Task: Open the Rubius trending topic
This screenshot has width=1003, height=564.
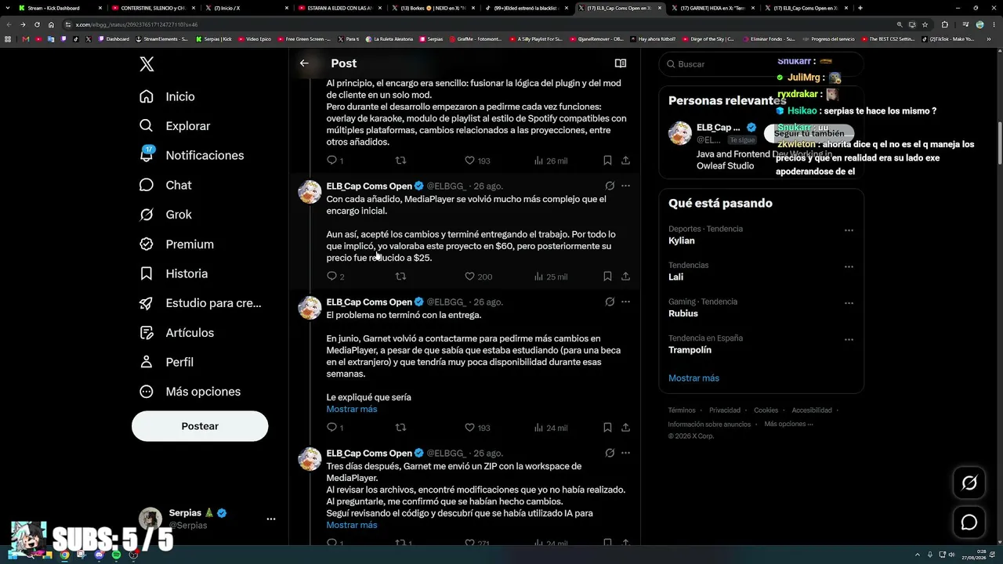Action: [x=761, y=308]
